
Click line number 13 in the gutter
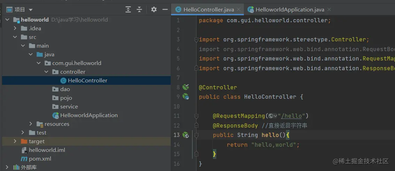pyautogui.click(x=177, y=135)
